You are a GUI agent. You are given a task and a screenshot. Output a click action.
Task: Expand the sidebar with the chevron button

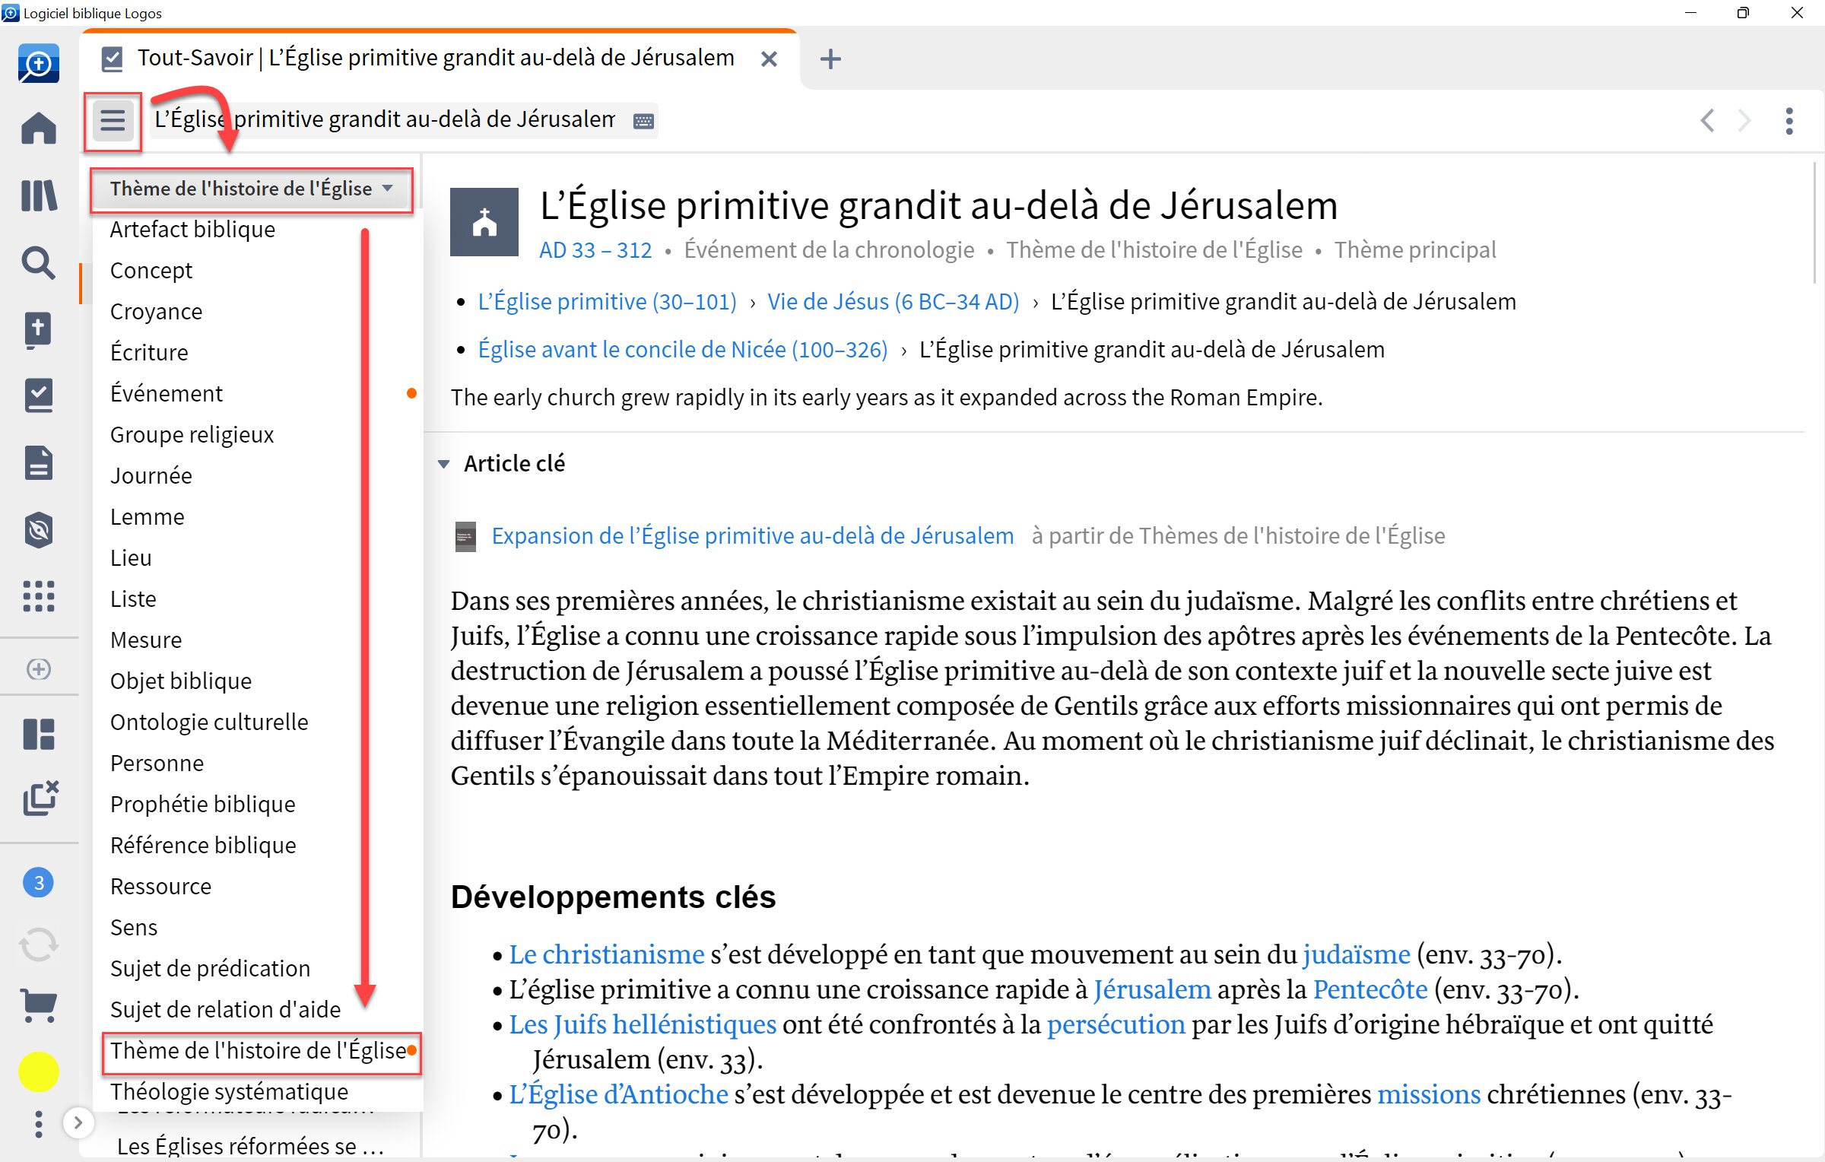click(x=78, y=1122)
